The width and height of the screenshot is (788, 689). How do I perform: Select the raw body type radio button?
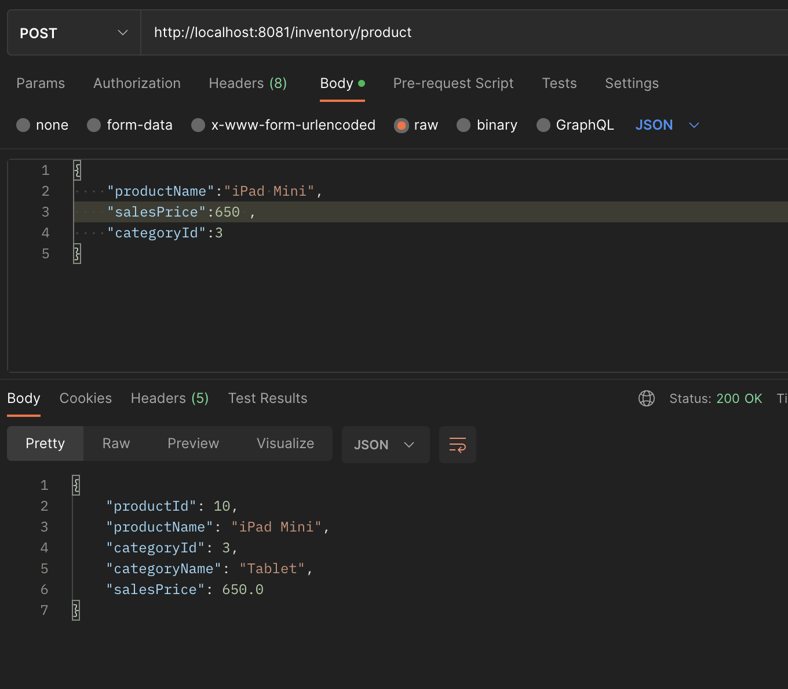402,125
